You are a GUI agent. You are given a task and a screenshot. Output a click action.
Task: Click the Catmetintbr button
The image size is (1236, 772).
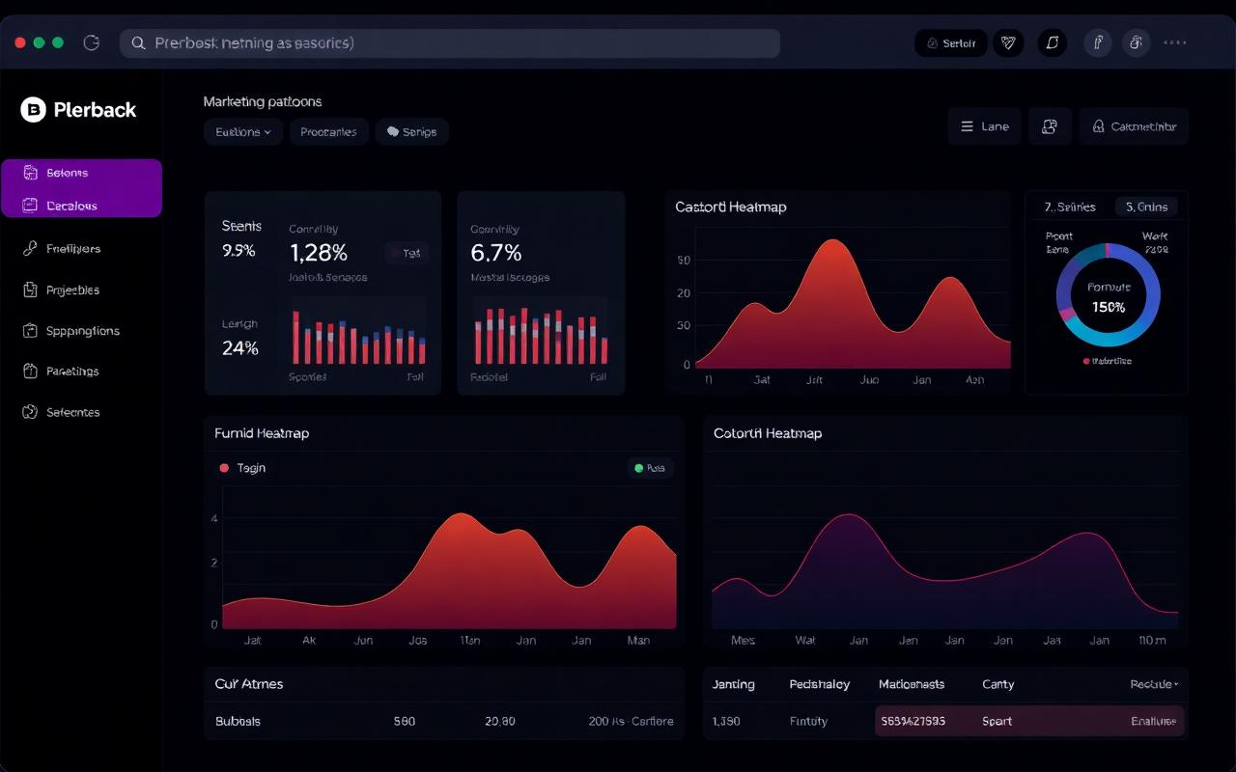tap(1134, 126)
